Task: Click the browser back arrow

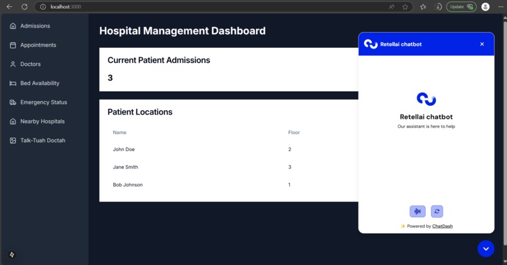Action: pos(9,6)
